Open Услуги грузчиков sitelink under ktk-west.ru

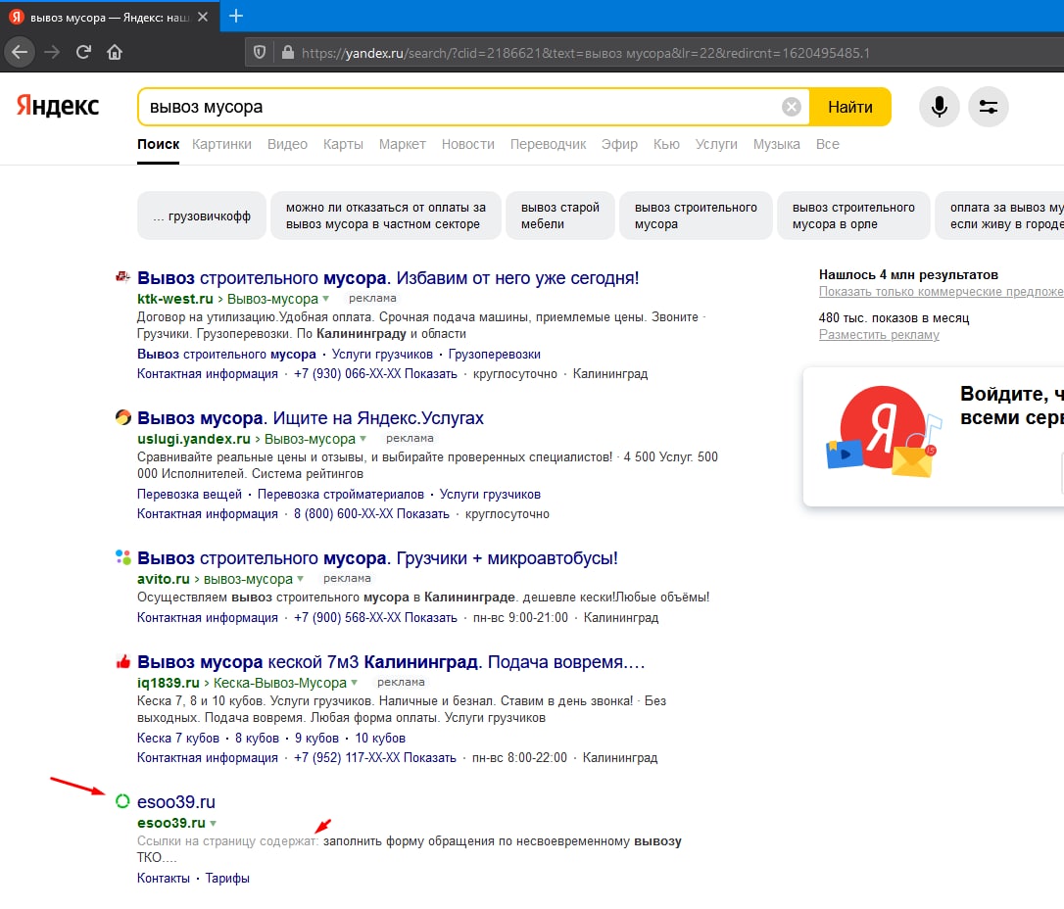(382, 355)
